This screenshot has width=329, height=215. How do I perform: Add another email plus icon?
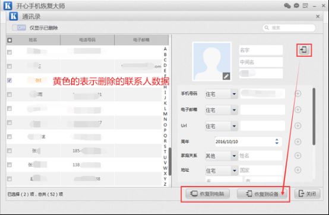(298, 109)
